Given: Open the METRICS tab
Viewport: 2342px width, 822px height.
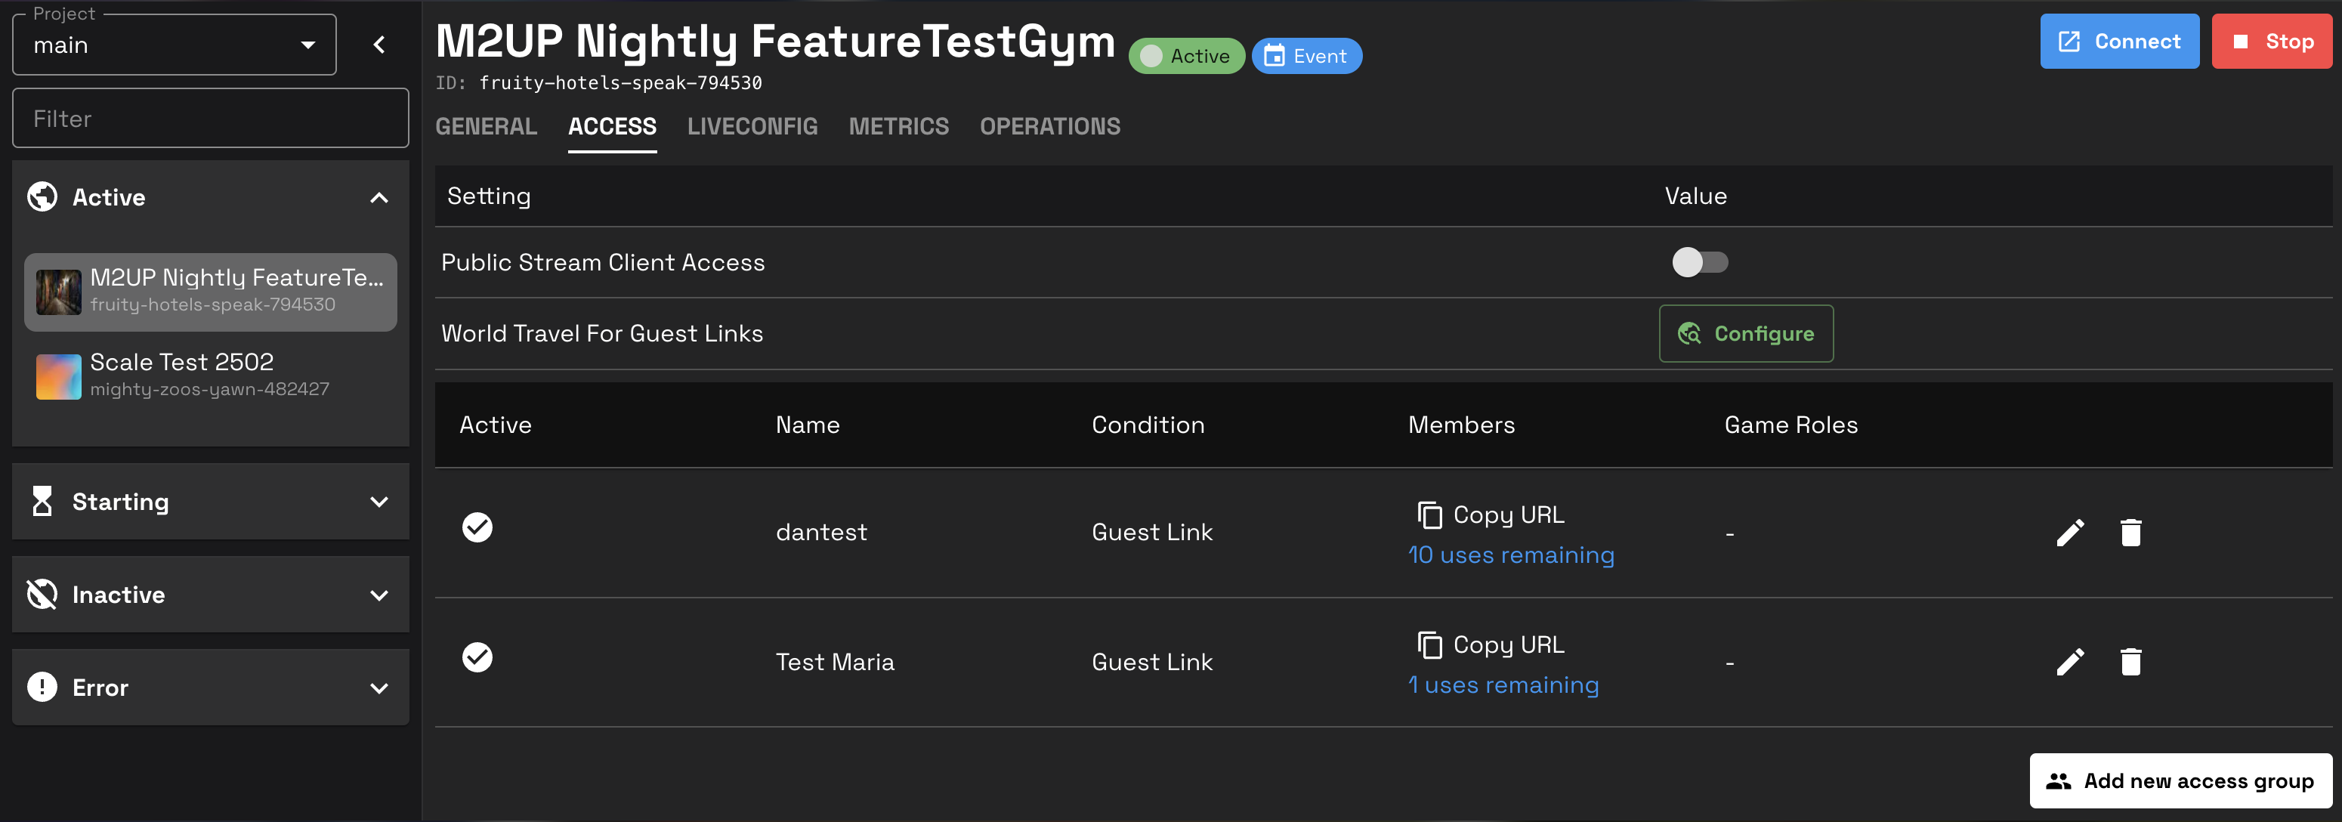Looking at the screenshot, I should pyautogui.click(x=898, y=126).
